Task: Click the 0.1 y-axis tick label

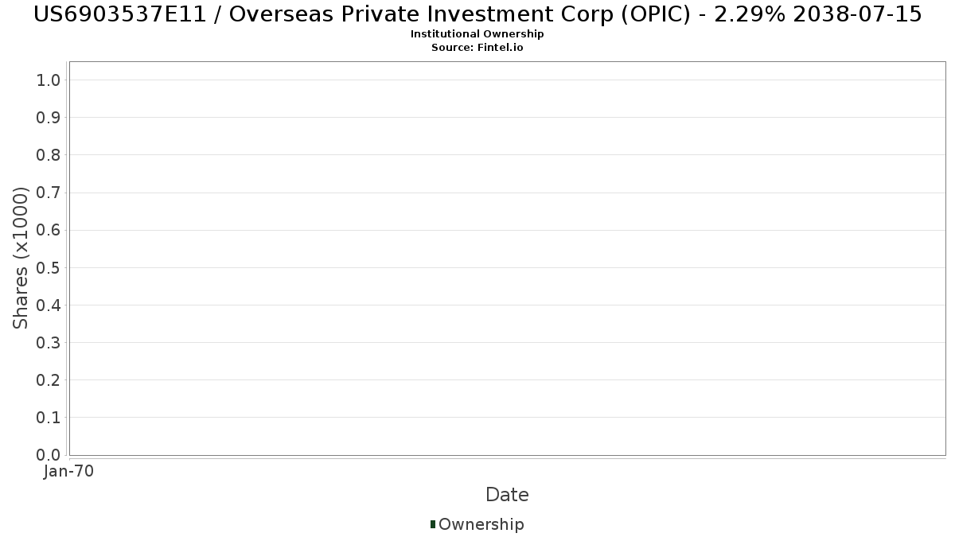Action: [x=49, y=418]
